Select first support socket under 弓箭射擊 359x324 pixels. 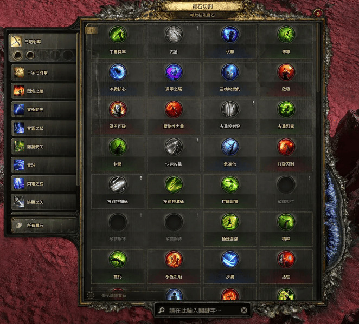point(18,55)
